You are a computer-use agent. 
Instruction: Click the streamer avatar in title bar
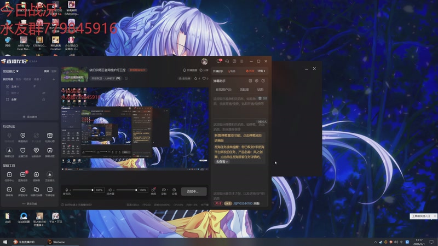coord(204,61)
